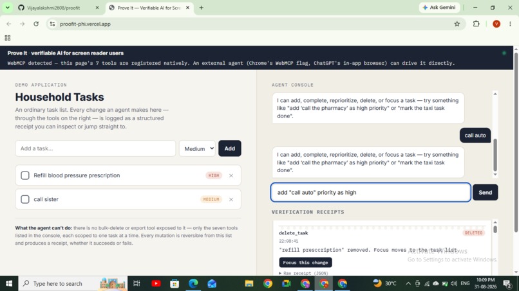Open Microsoft Edge from the taskbar
Image resolution: width=519 pixels, height=291 pixels.
coord(193,283)
